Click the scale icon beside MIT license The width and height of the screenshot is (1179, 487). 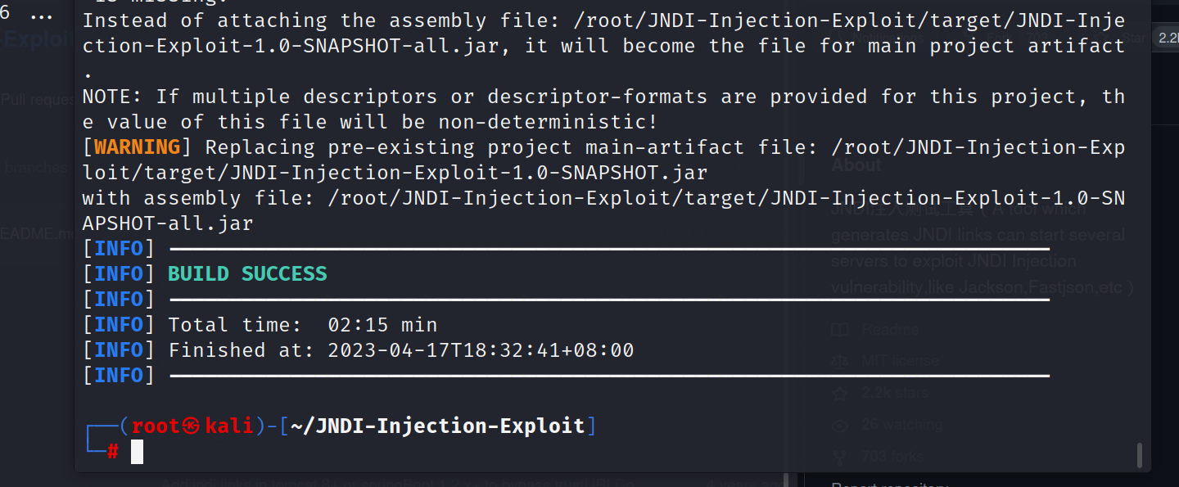click(838, 362)
